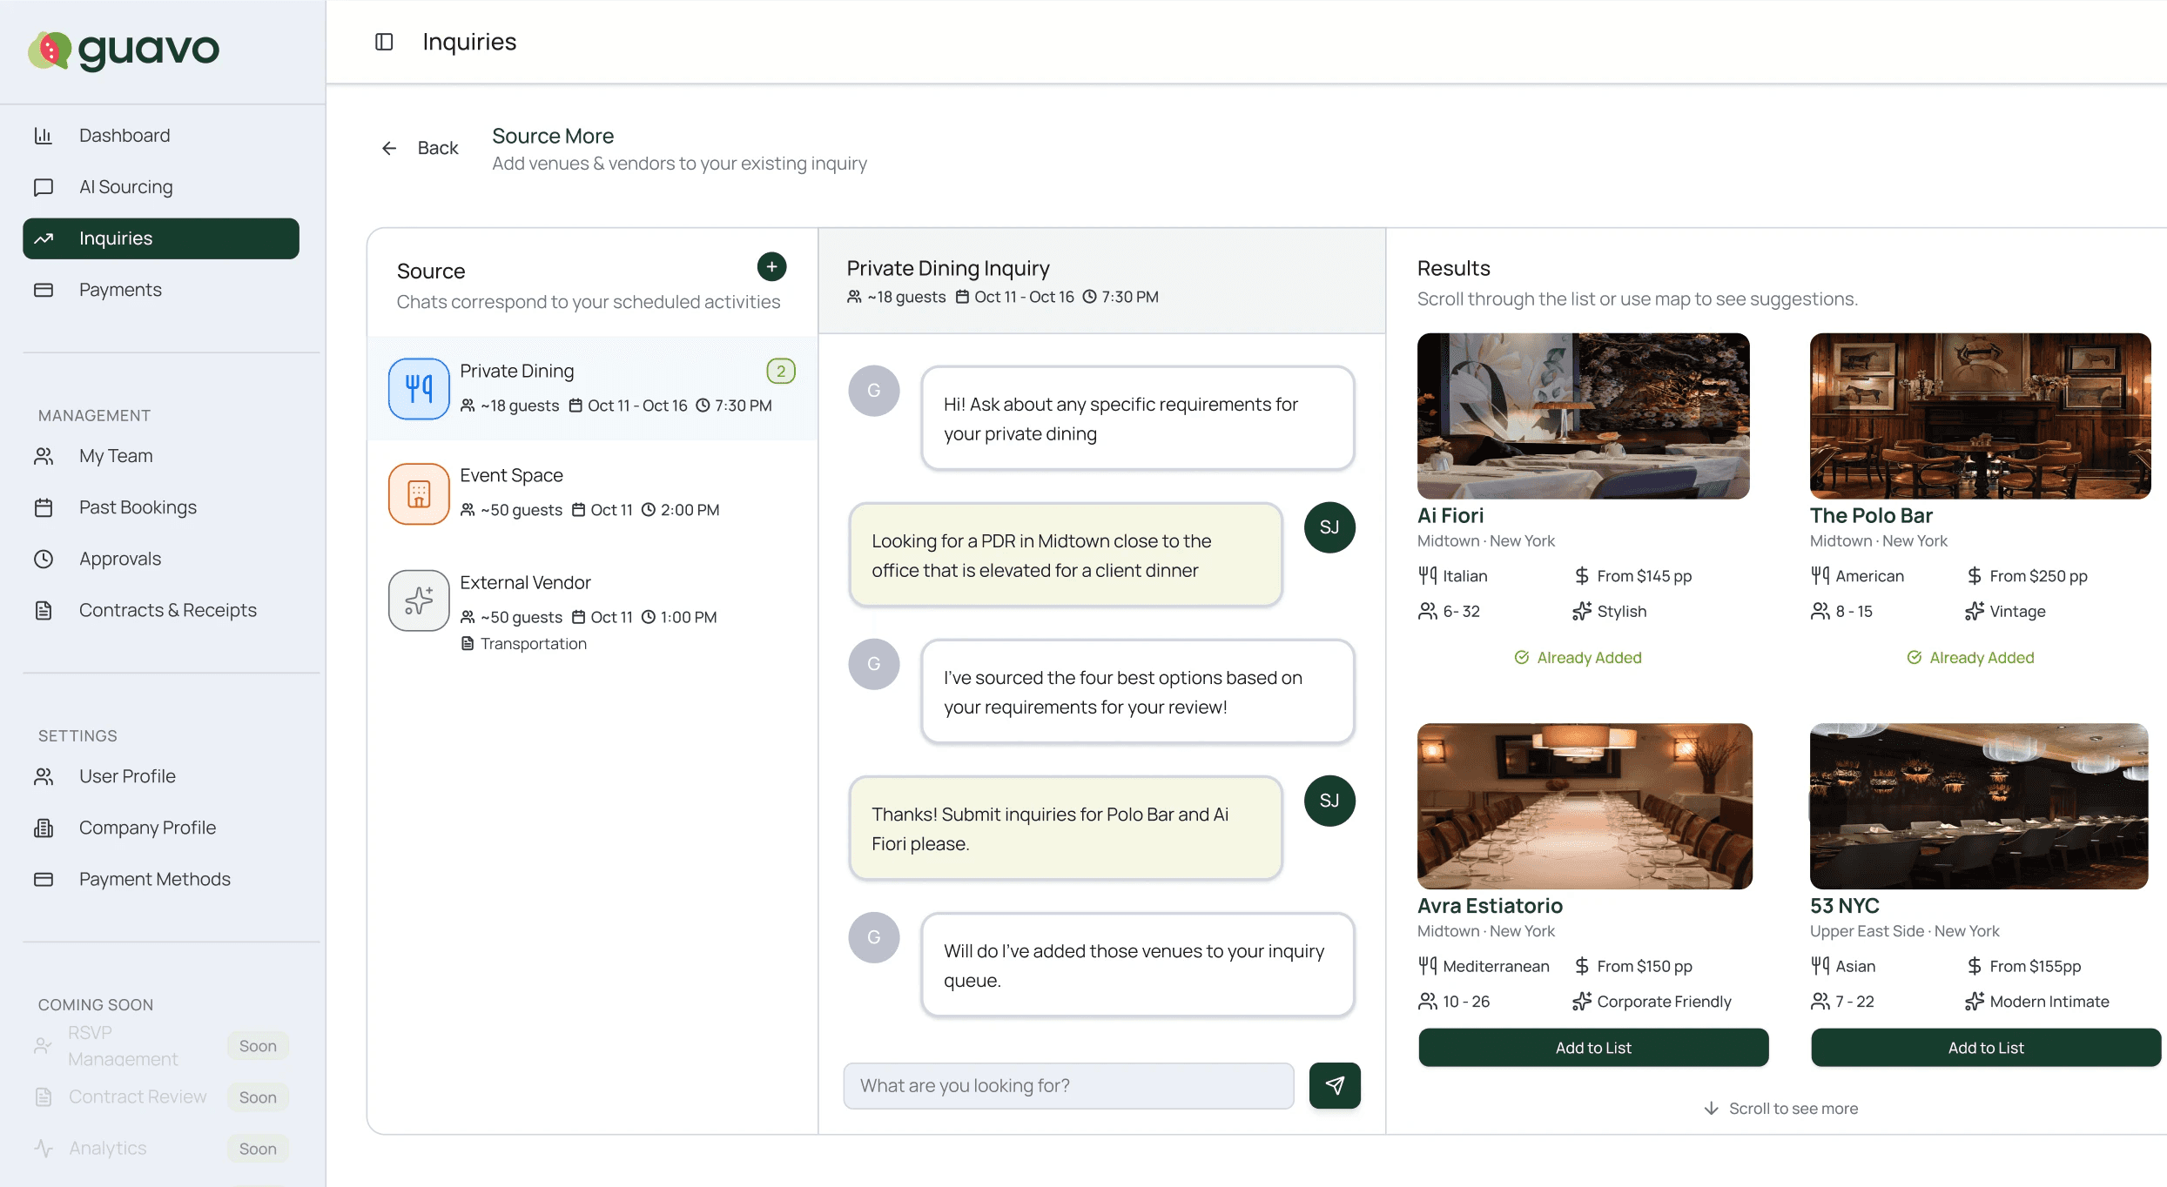Click the Avra Estiatorio venue name
2167x1187 pixels.
pos(1490,905)
